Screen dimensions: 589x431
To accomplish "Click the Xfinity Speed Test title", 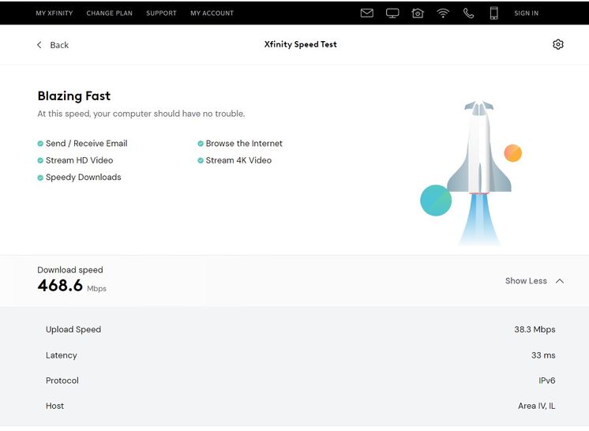I will pos(301,44).
